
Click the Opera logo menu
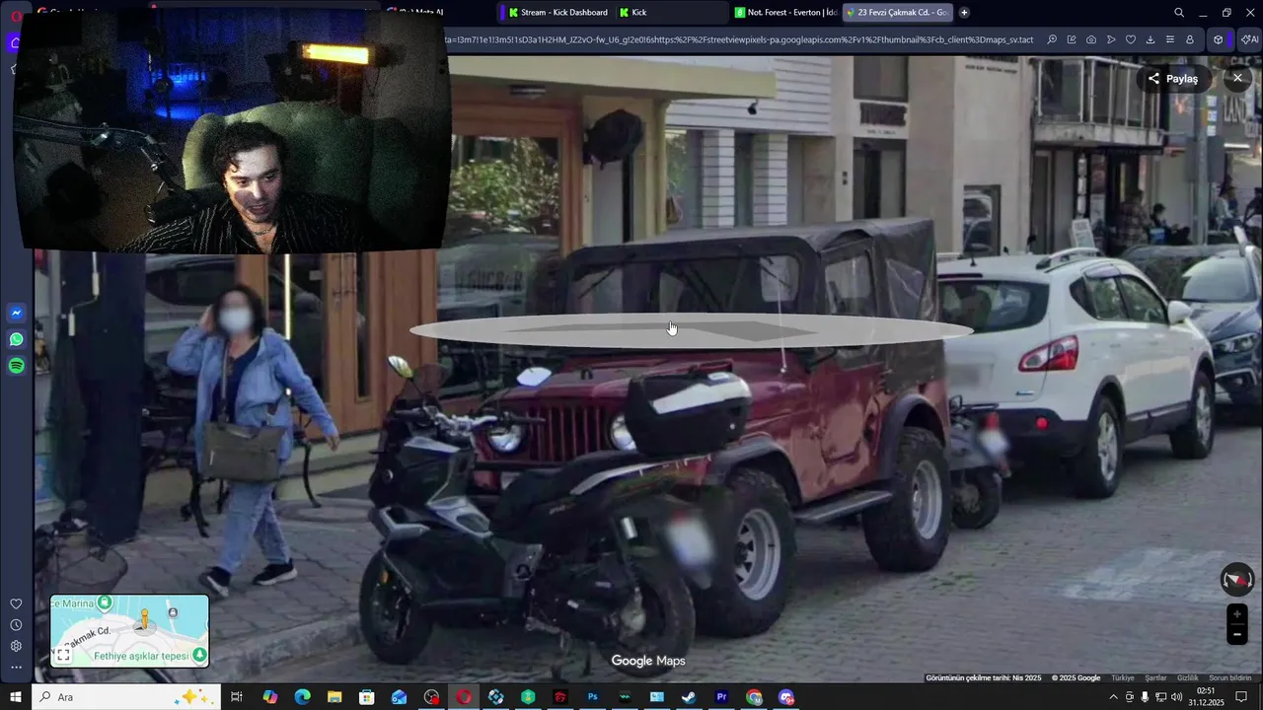click(16, 14)
